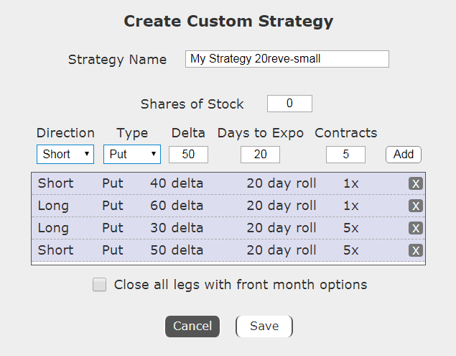
Task: Select the Long Put 30 delta 5x row
Action: pos(215,228)
